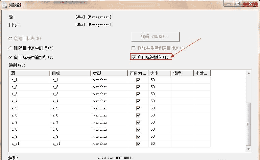Click varchar type cell in a_5 row
Image resolution: width=260 pixels, height=160 pixels.
(109, 108)
